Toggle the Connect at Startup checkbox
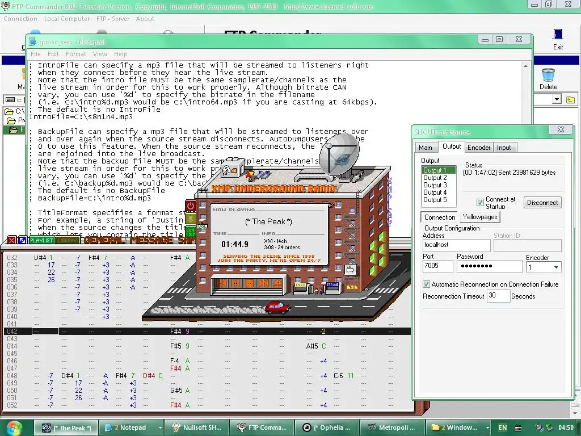 [x=480, y=202]
